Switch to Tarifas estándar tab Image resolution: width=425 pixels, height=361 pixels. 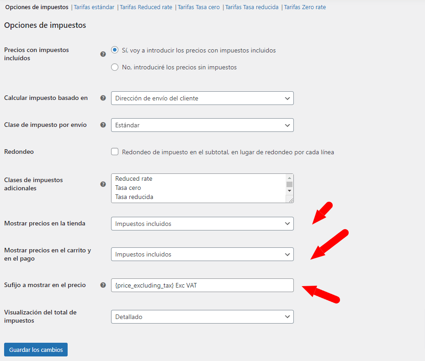click(x=94, y=7)
